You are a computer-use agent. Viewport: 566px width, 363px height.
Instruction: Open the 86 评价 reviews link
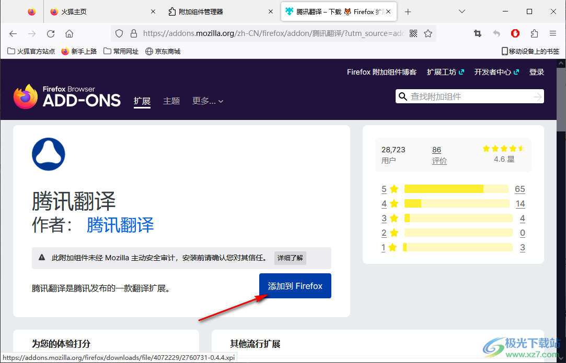pyautogui.click(x=440, y=155)
